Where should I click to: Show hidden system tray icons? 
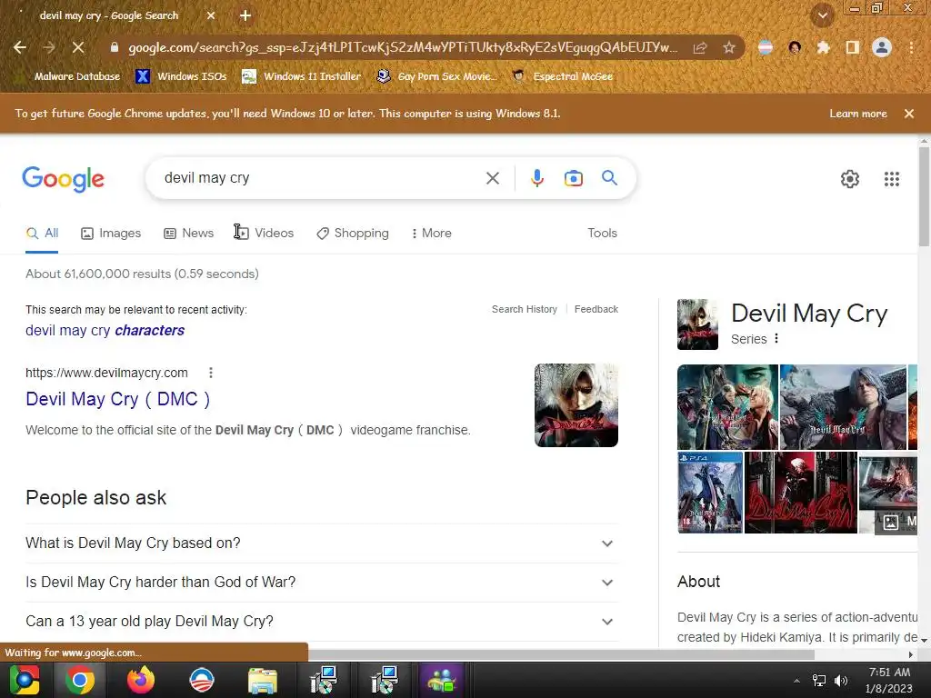[796, 681]
